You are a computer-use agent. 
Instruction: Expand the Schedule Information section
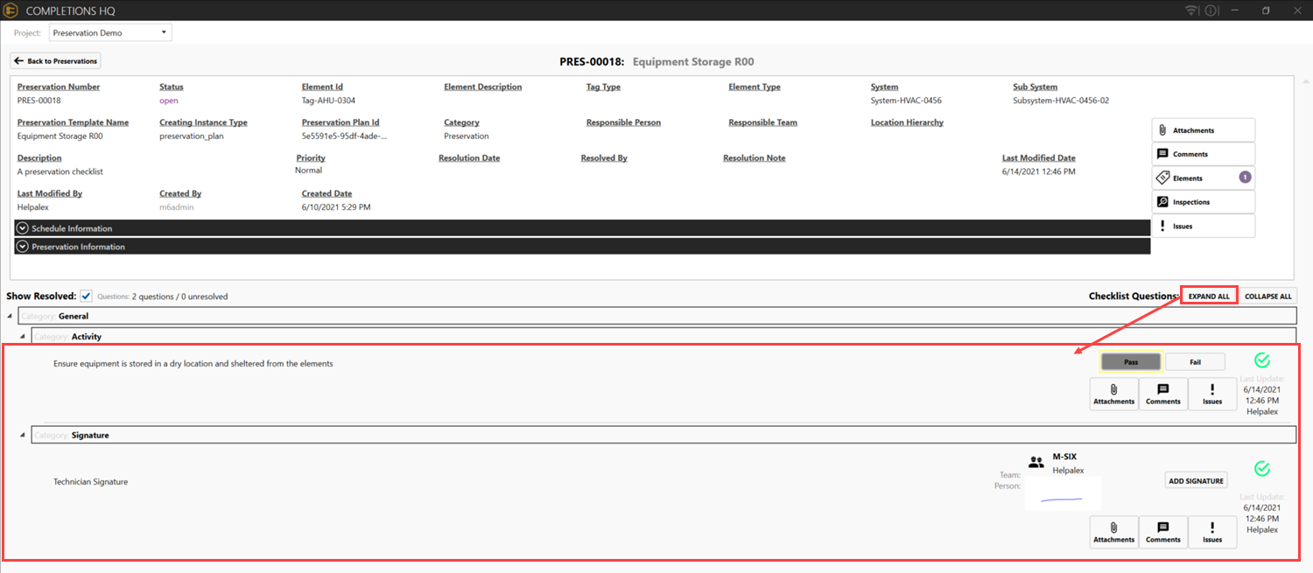coord(582,228)
